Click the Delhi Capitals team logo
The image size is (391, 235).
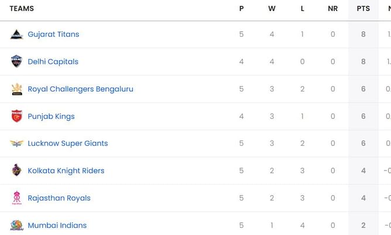tap(17, 62)
